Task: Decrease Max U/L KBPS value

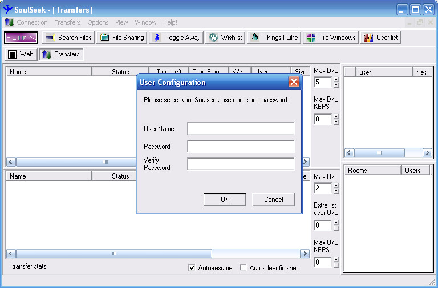Action: pyautogui.click(x=336, y=265)
